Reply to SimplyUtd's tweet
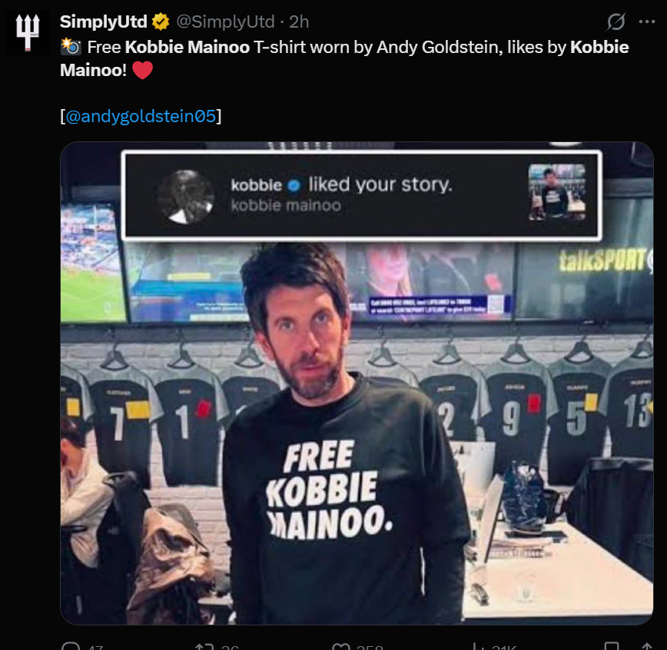The image size is (667, 650). (x=73, y=646)
